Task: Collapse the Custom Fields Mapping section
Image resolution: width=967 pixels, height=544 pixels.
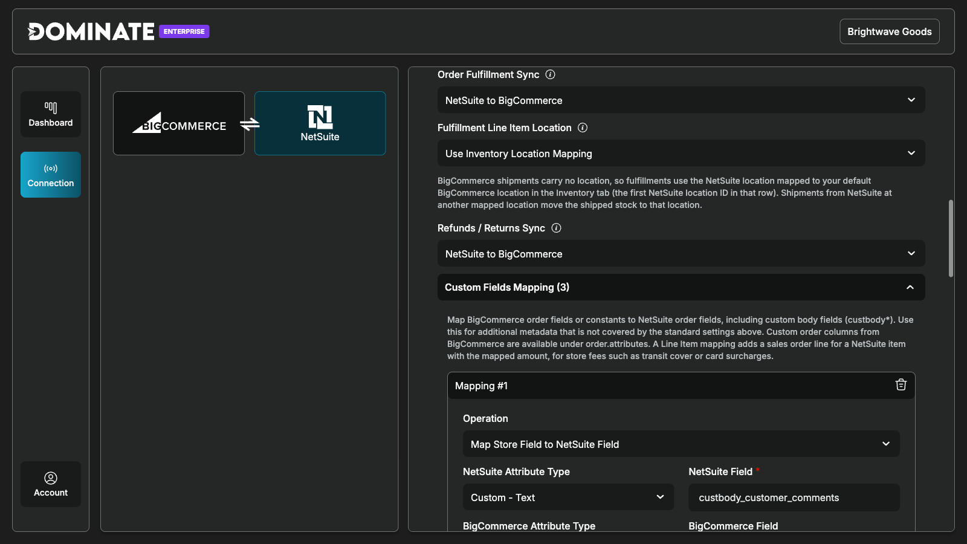Action: tap(681, 287)
